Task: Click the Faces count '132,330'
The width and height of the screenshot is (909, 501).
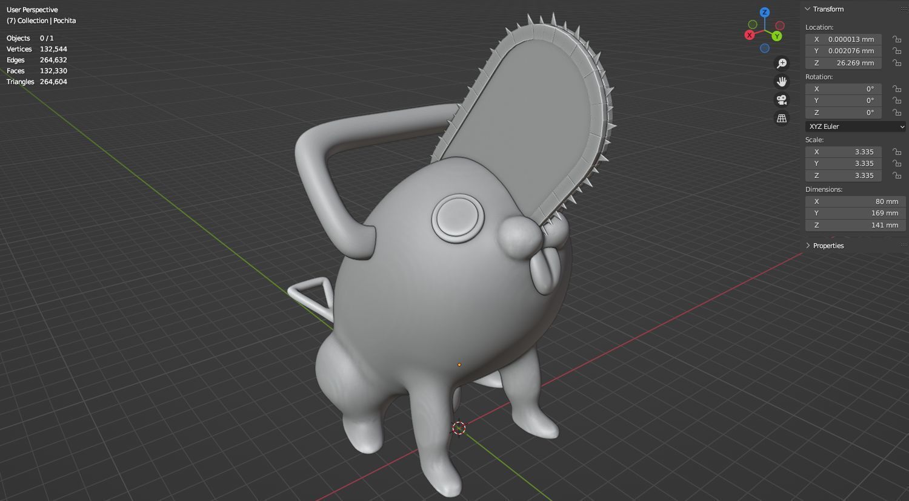Action: (53, 71)
